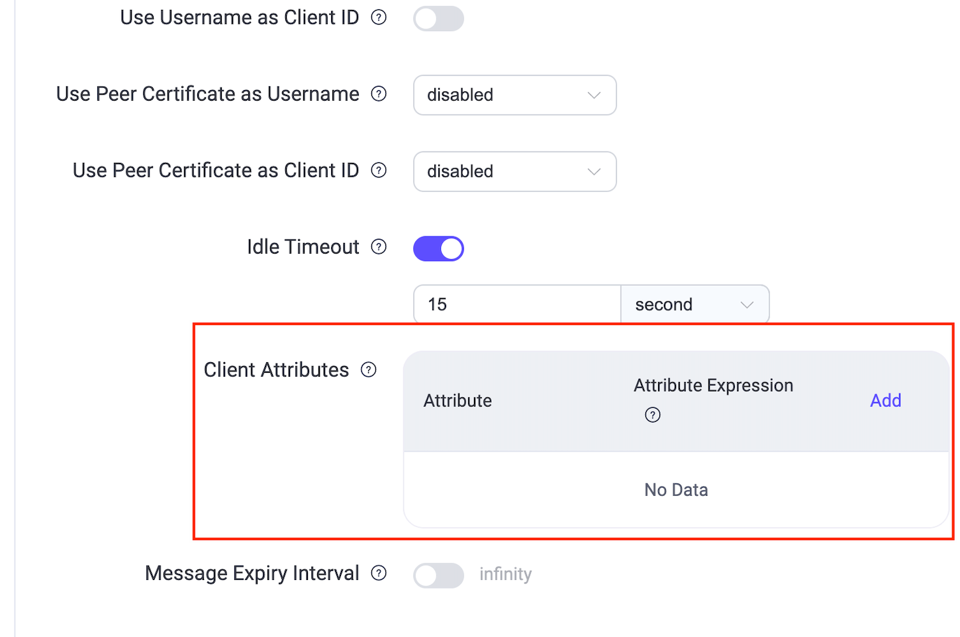
Task: Enable the Message Expiry Interval toggle
Action: point(438,575)
